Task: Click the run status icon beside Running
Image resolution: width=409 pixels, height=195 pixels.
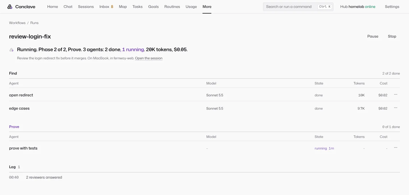Action: [11, 50]
